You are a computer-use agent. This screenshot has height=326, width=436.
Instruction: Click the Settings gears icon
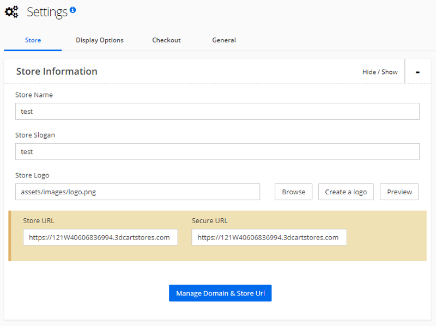(11, 12)
